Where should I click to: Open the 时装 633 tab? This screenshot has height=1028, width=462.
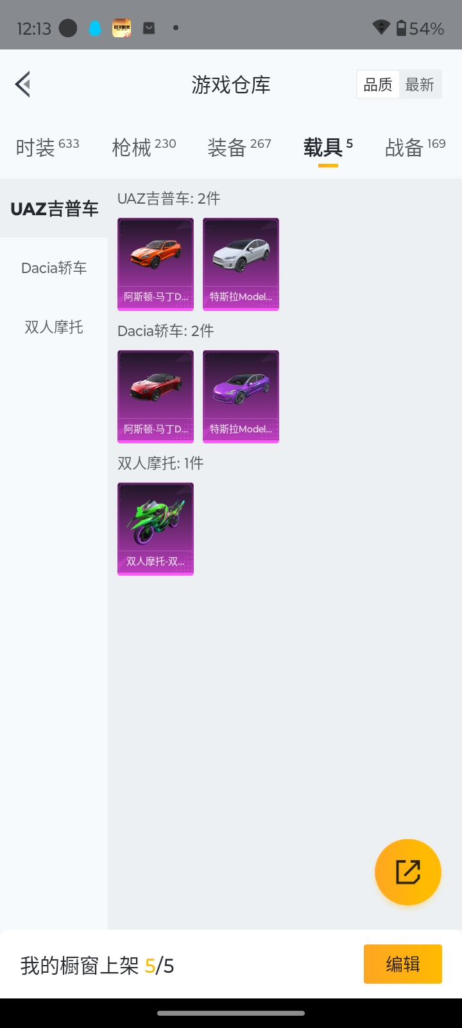pos(47,147)
